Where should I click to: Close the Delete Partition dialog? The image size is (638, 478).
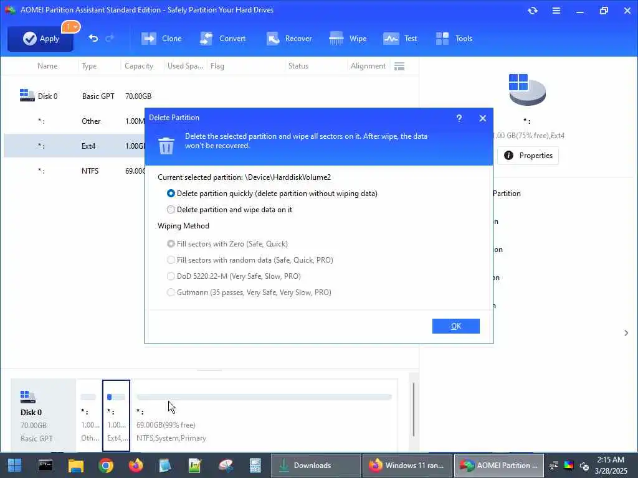coord(483,118)
